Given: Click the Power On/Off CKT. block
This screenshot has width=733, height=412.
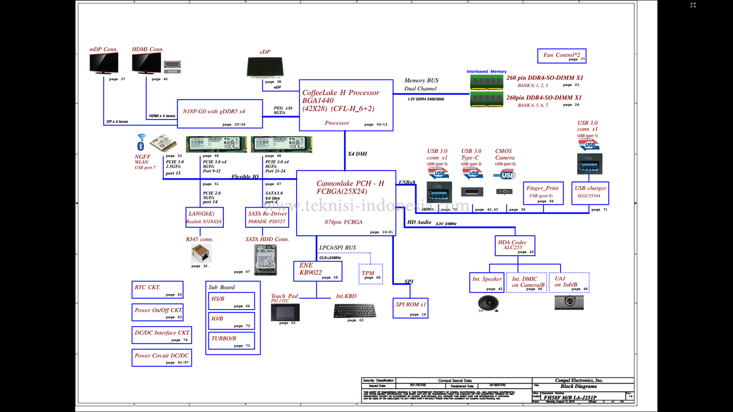Looking at the screenshot, I should tap(157, 312).
